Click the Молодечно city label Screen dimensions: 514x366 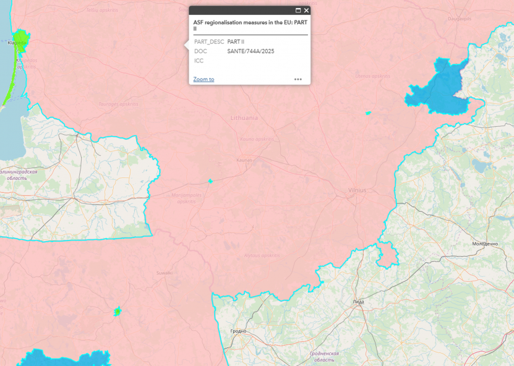click(x=484, y=244)
